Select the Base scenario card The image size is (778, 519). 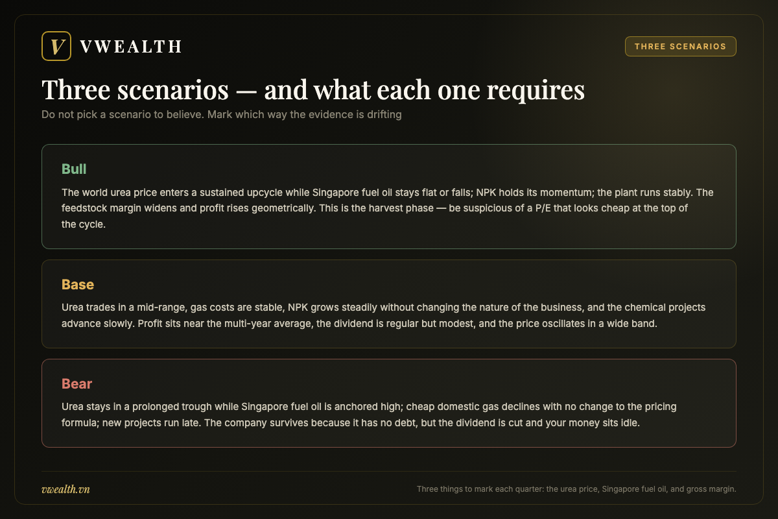pos(389,304)
